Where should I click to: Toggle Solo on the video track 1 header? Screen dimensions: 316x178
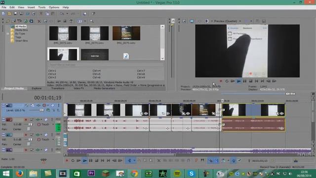[59, 105]
